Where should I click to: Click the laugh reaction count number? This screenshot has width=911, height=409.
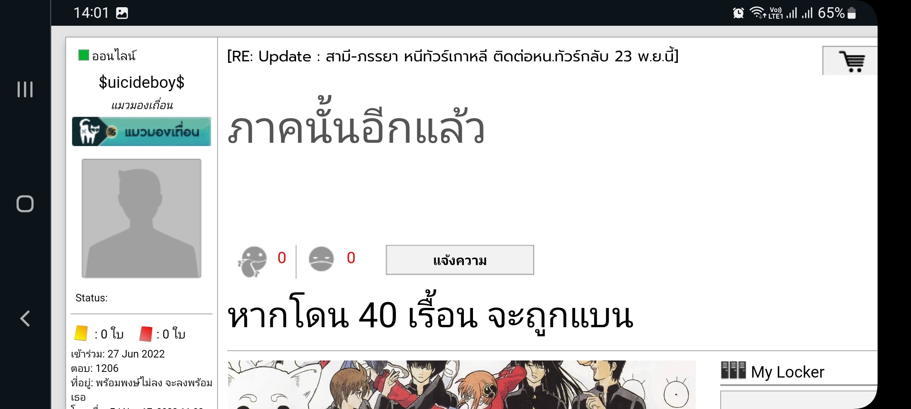click(x=282, y=258)
